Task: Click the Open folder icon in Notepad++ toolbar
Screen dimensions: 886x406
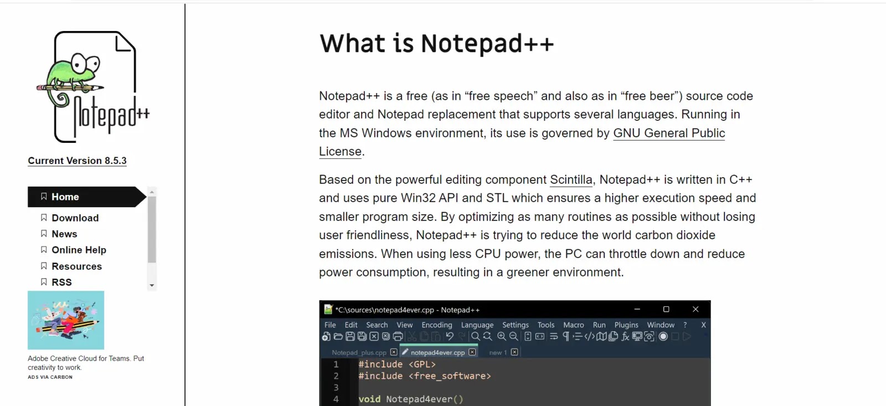Action: tap(338, 336)
